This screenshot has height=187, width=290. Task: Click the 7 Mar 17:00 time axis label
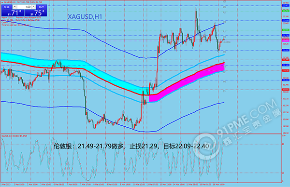(85, 185)
